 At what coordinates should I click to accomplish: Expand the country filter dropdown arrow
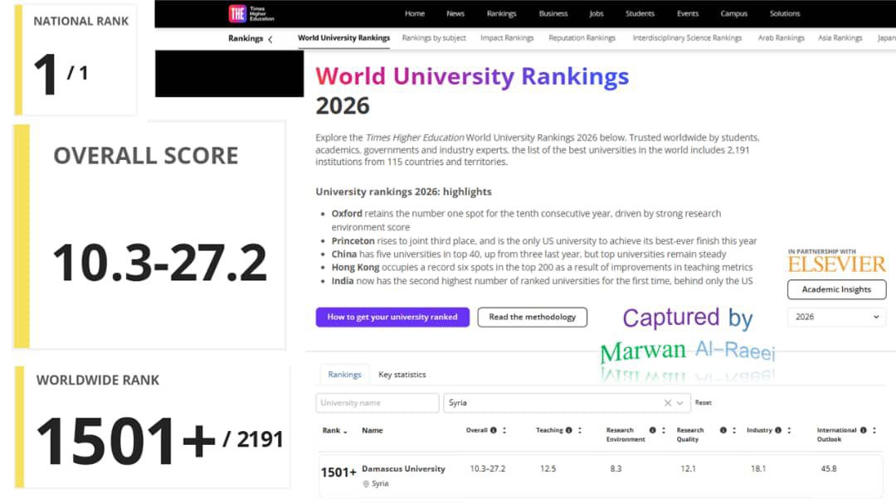(x=681, y=403)
